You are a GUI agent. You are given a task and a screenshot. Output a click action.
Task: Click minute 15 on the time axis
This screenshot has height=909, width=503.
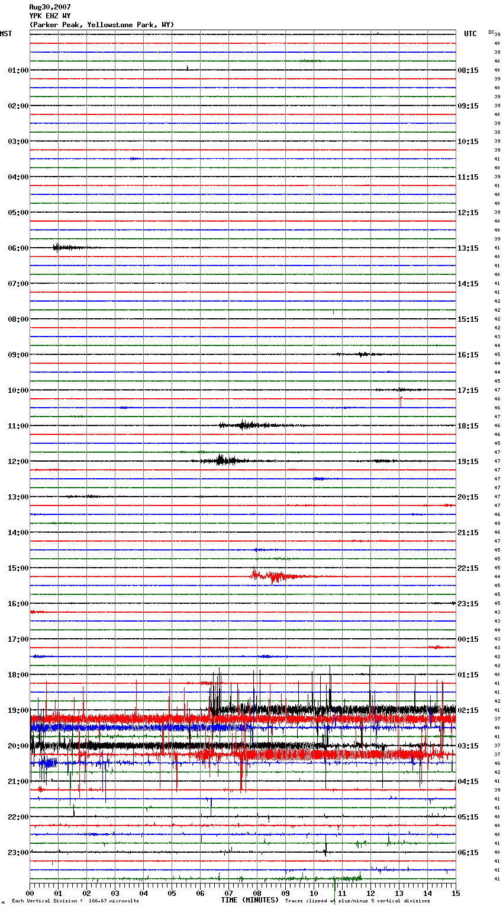click(x=456, y=893)
